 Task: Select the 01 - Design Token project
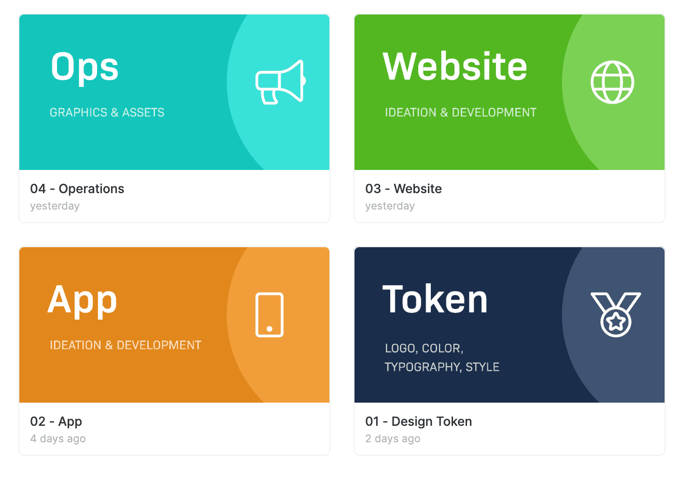click(x=418, y=421)
